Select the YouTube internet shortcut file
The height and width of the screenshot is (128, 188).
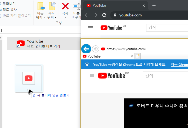44,44
